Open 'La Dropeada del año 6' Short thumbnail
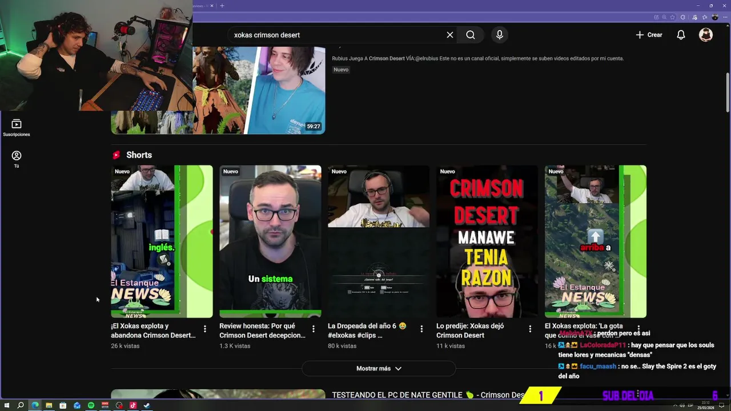This screenshot has height=411, width=731. click(379, 241)
